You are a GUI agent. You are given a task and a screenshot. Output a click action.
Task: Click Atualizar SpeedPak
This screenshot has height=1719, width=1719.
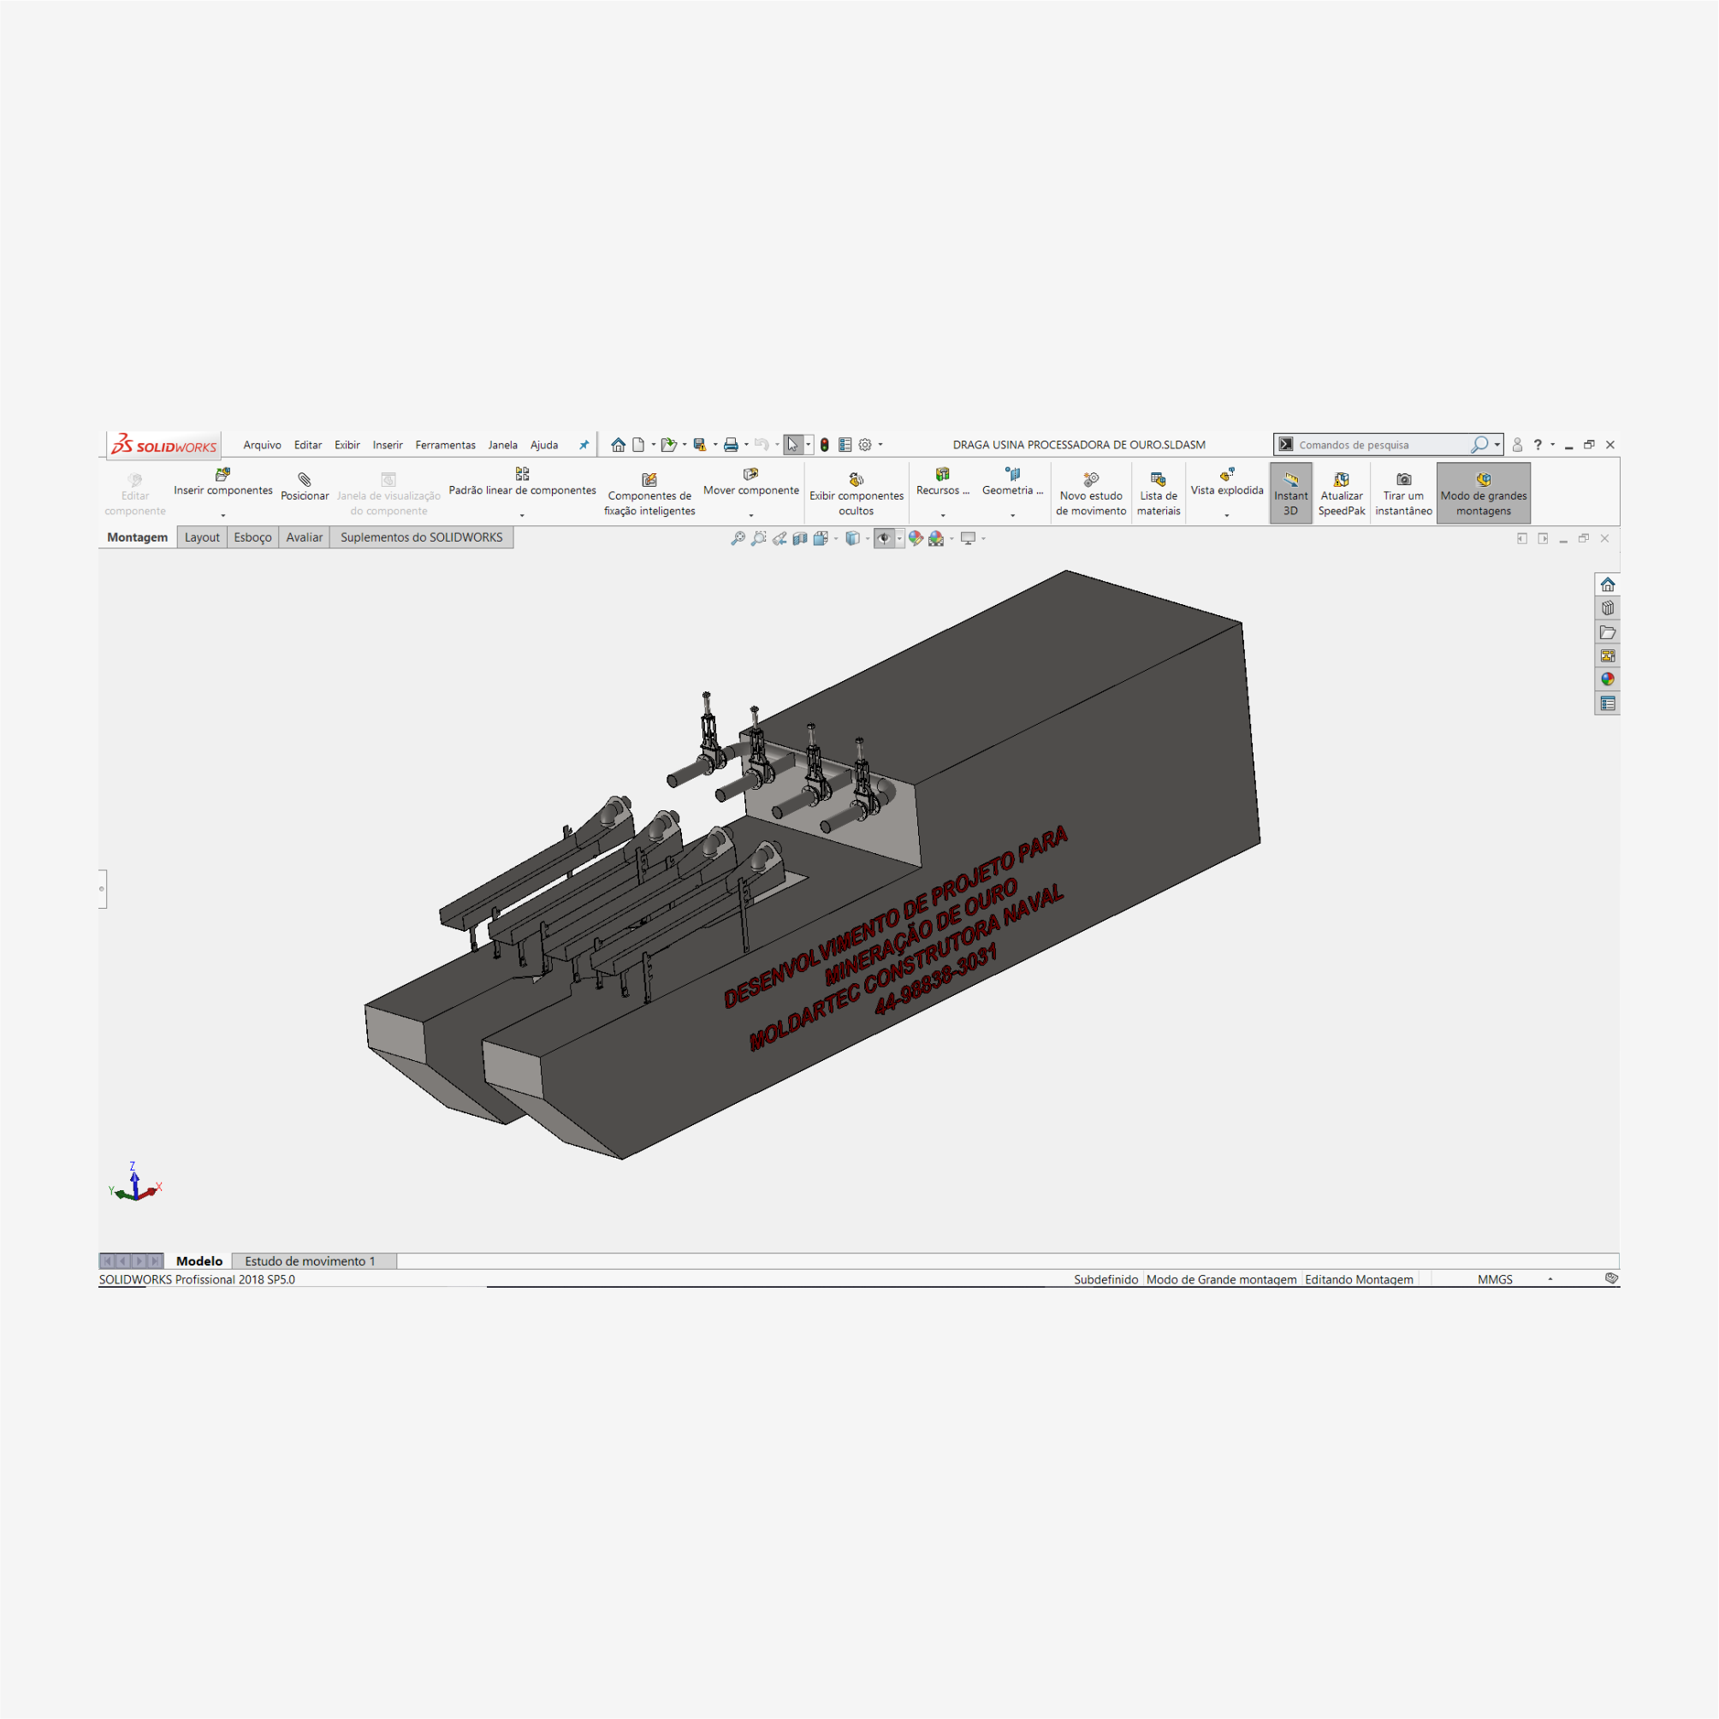coord(1342,495)
